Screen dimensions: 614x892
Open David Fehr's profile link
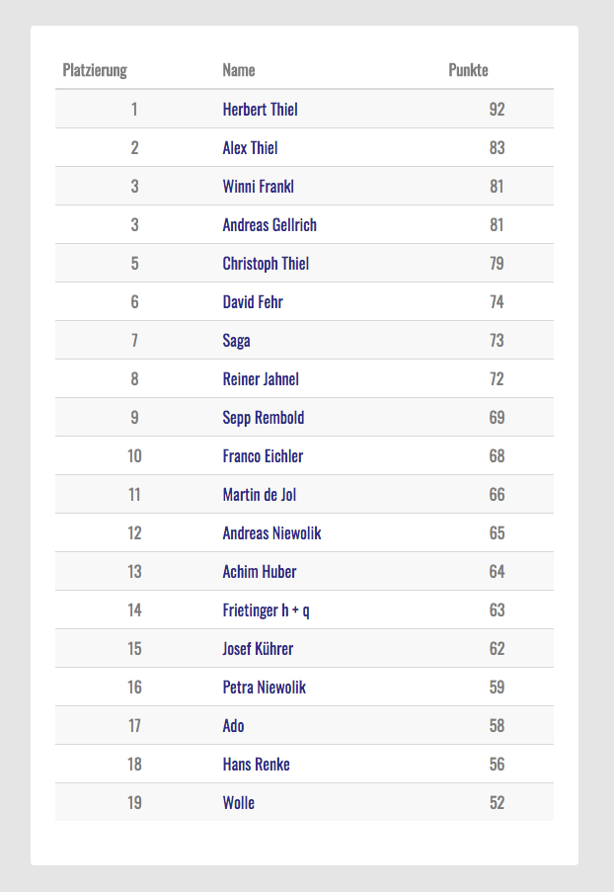[x=253, y=302]
